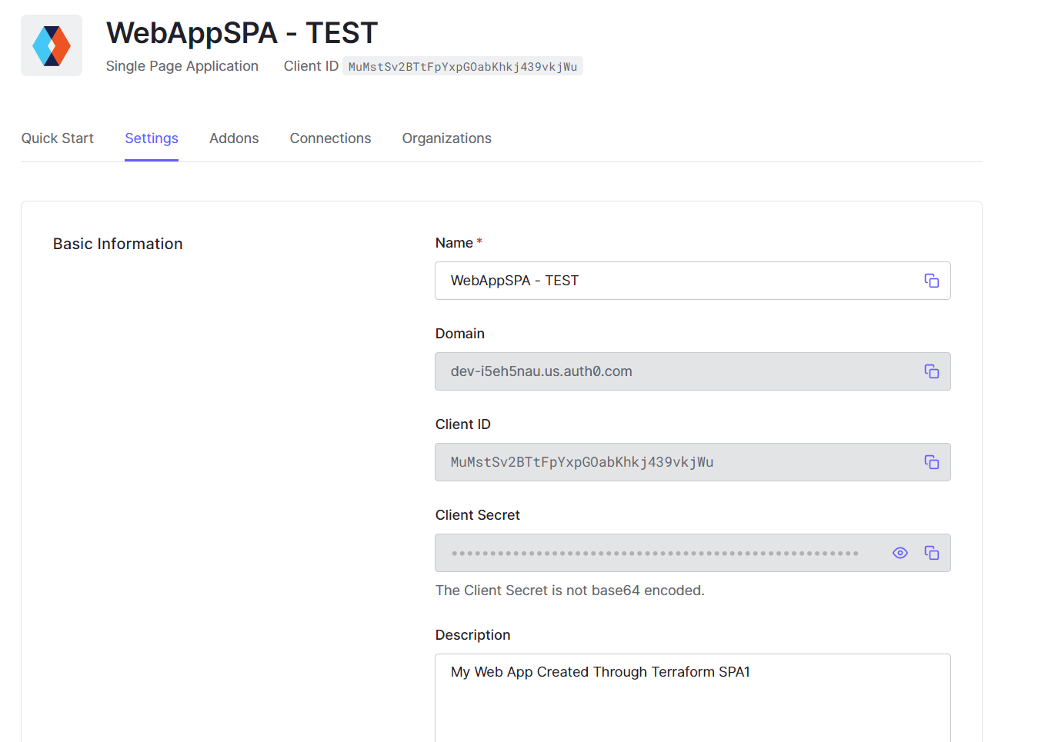Click the Single Page Application type label

pos(182,66)
